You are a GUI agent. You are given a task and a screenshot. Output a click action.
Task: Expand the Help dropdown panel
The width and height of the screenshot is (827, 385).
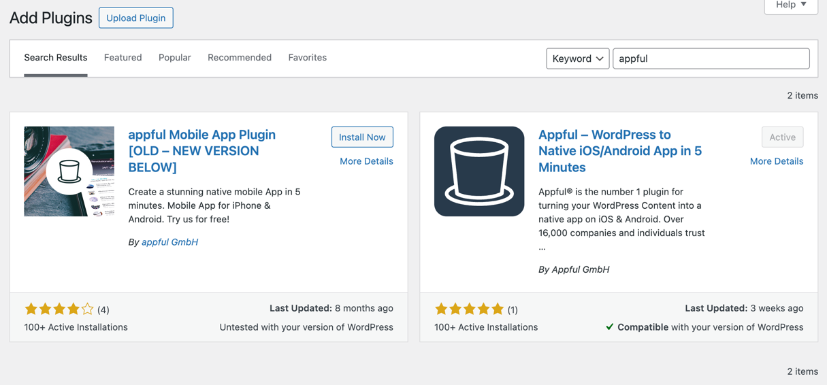click(x=790, y=5)
